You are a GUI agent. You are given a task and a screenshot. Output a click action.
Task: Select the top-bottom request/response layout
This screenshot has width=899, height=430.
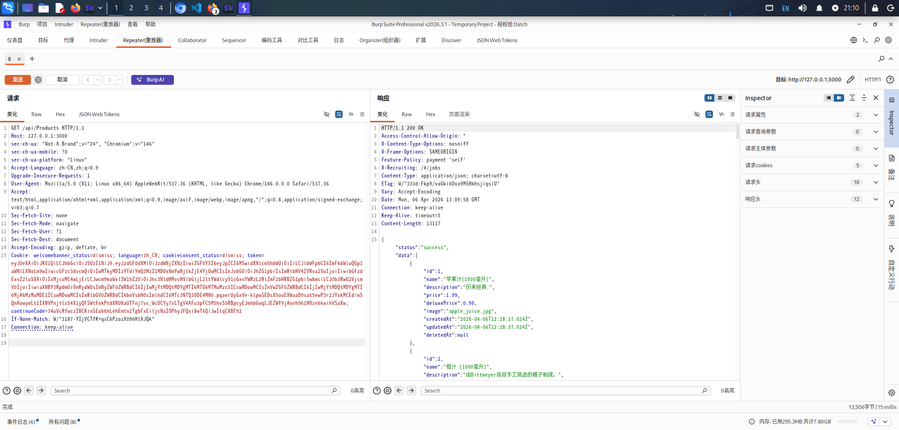point(720,98)
